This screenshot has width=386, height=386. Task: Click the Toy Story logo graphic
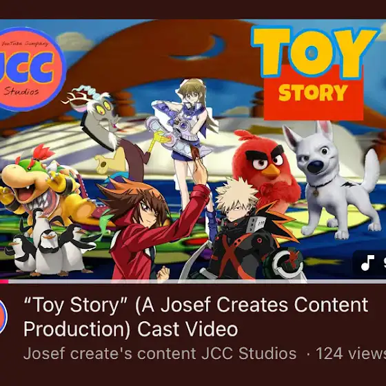tap(315, 72)
